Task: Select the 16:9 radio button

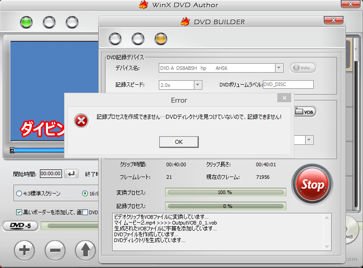Action: pyautogui.click(x=85, y=193)
